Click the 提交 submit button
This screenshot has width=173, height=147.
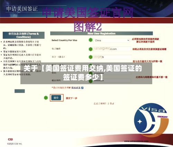pyautogui.click(x=56, y=98)
